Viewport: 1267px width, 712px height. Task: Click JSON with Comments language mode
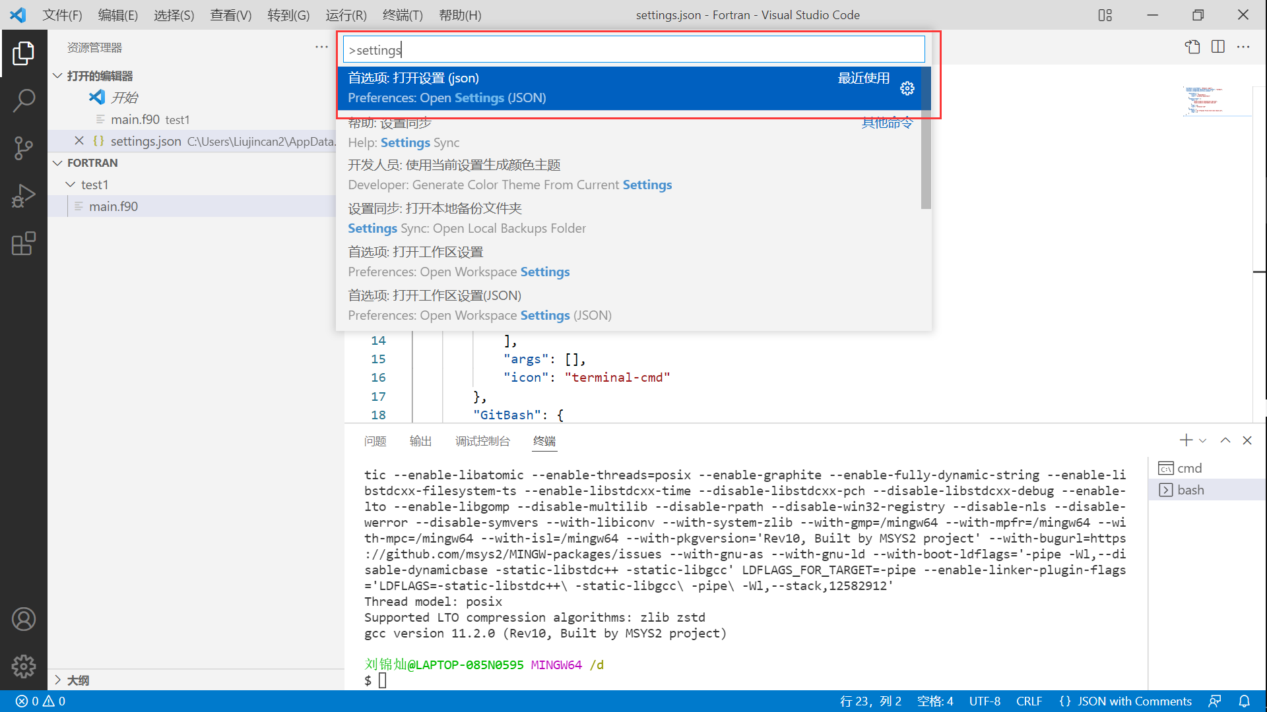pos(1134,701)
